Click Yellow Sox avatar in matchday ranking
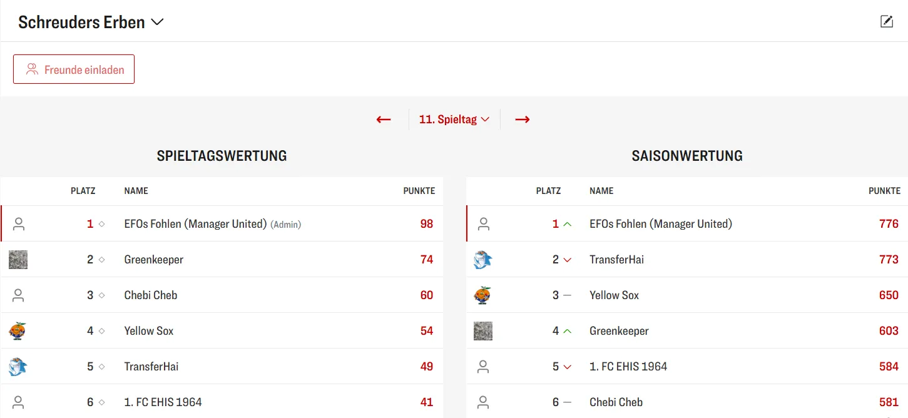This screenshot has height=418, width=908. [x=18, y=331]
